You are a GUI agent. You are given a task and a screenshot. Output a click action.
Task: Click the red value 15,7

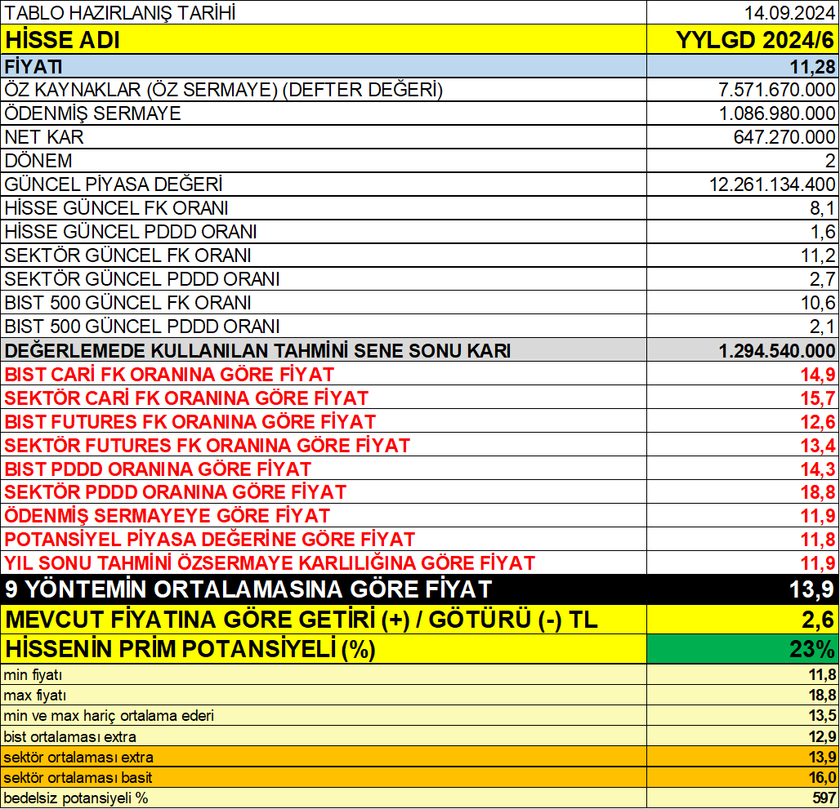point(818,398)
